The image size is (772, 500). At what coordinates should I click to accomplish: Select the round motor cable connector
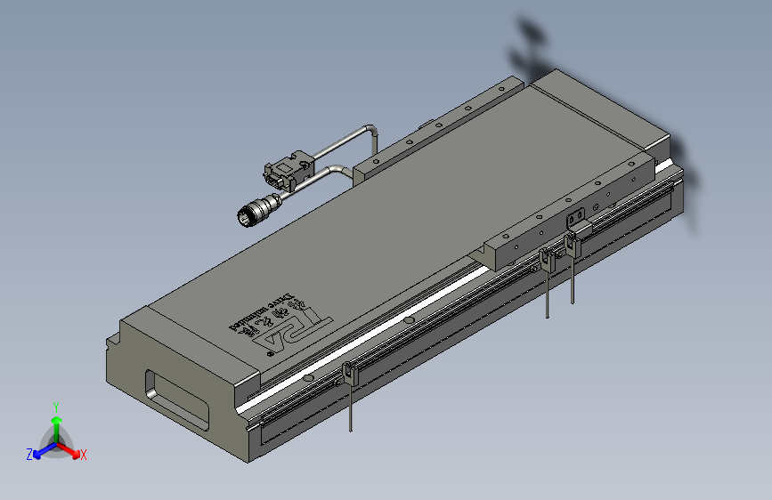pyautogui.click(x=258, y=210)
